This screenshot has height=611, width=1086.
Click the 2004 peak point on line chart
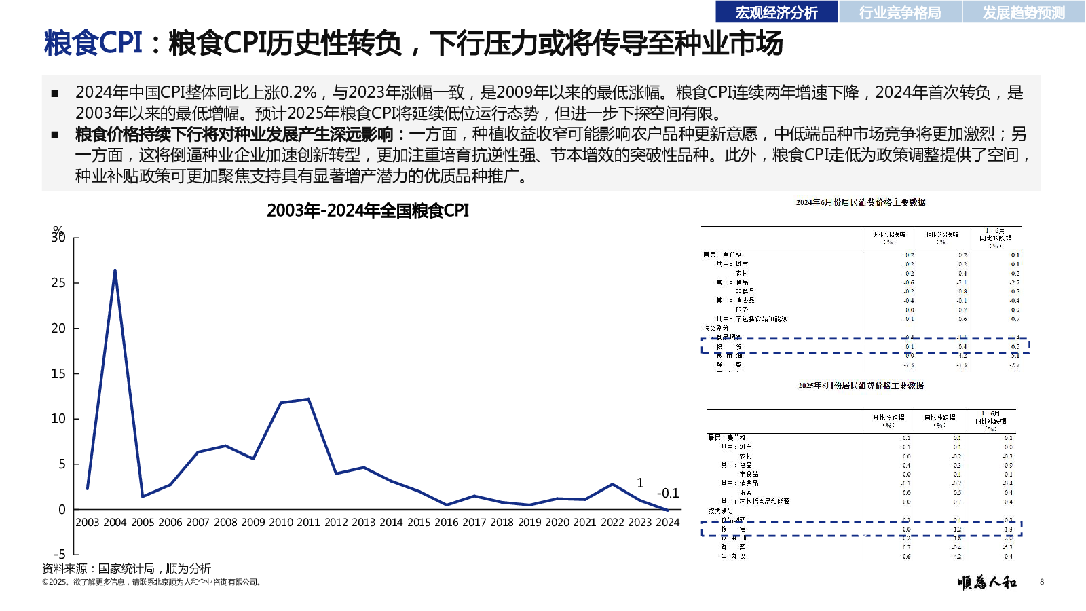pos(115,270)
